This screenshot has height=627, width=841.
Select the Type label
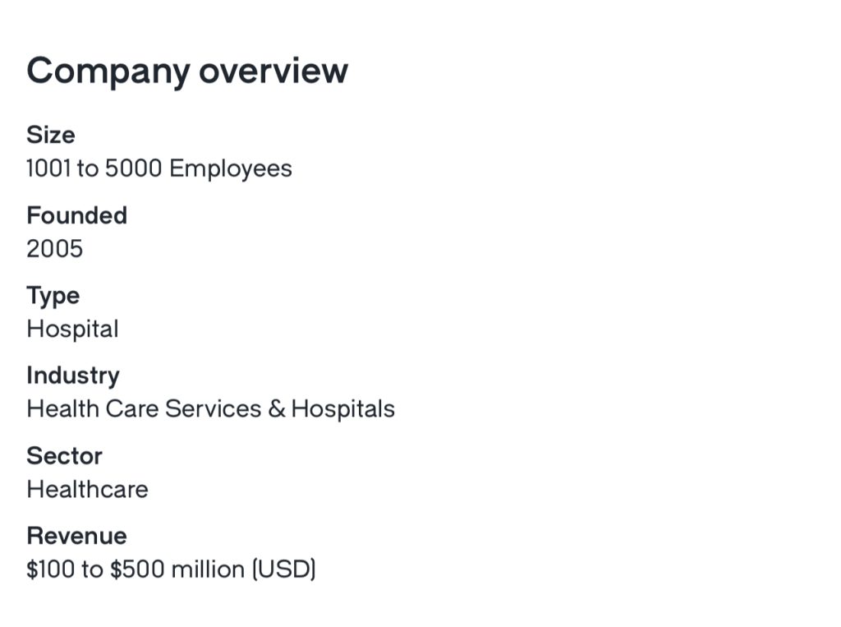click(53, 297)
